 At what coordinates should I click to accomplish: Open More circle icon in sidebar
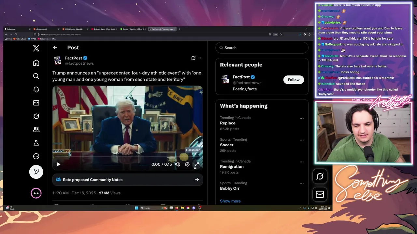(36, 156)
